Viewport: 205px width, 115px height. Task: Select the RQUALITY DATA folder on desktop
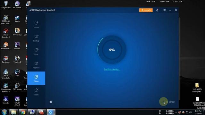coord(197,88)
